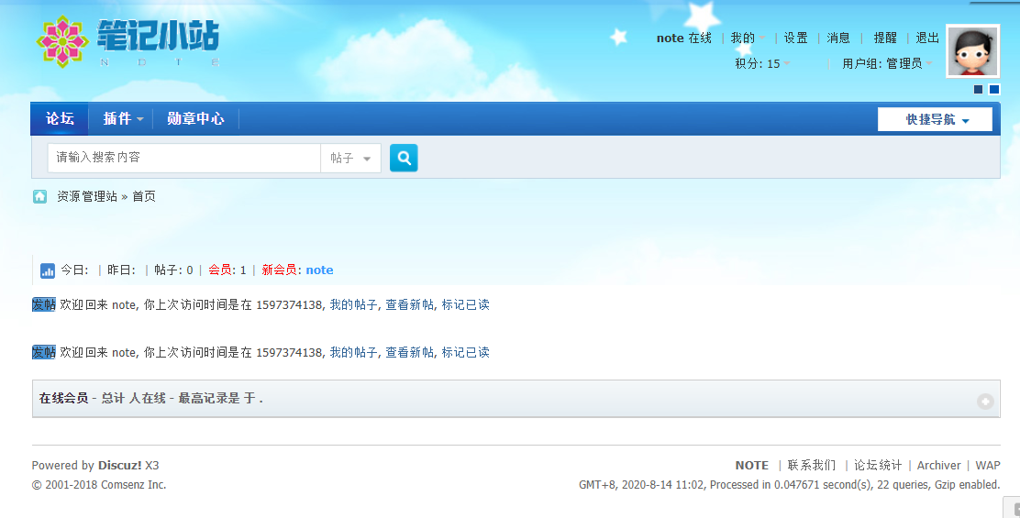Click the first 查看新帖 link
The image size is (1020, 518).
tap(409, 304)
